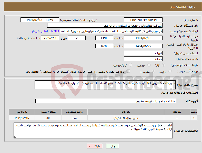Image resolution: width=202 pixels, height=153 pixels.
Task: Click the تاریخ نیاز column header
Action: (22, 112)
